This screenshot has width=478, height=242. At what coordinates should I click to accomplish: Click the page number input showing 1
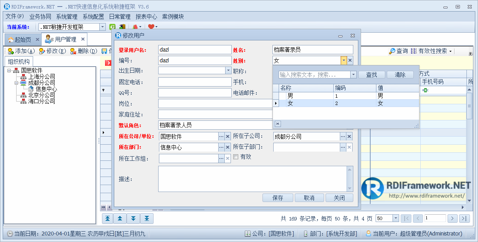(435, 218)
